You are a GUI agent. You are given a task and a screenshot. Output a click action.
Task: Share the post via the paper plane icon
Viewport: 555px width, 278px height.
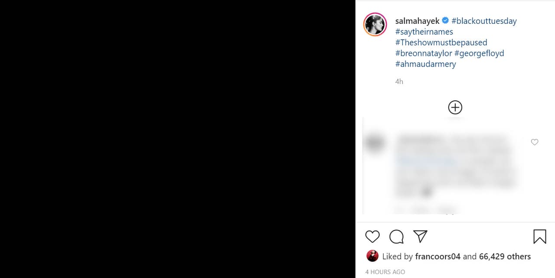coord(420,236)
